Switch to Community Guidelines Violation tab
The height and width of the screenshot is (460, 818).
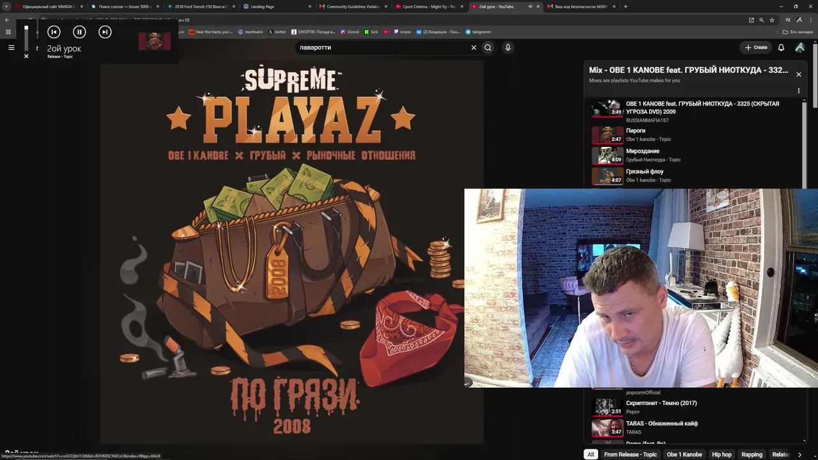pyautogui.click(x=353, y=6)
